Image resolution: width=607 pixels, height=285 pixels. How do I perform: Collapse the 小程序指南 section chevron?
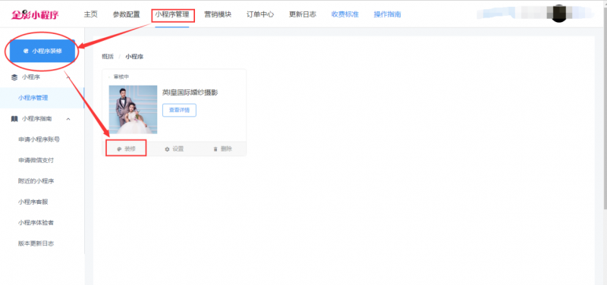[68, 119]
